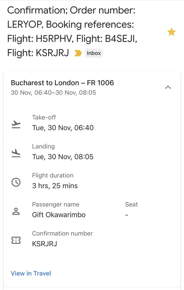Click the landing airplane icon
The image size is (184, 290).
16,153
